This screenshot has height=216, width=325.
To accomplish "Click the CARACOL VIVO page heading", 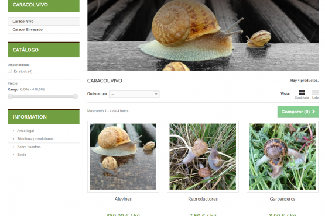I will click(x=105, y=81).
